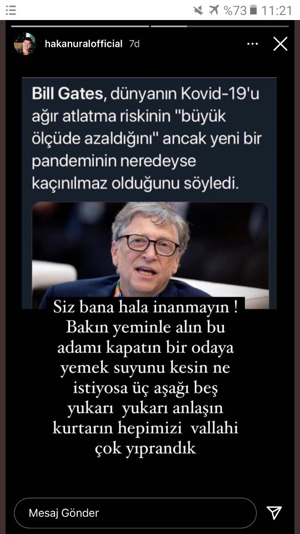Tap the bold Bill Gates name in headline

click(67, 95)
